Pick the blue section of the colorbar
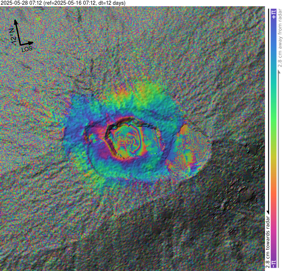 coord(274,48)
